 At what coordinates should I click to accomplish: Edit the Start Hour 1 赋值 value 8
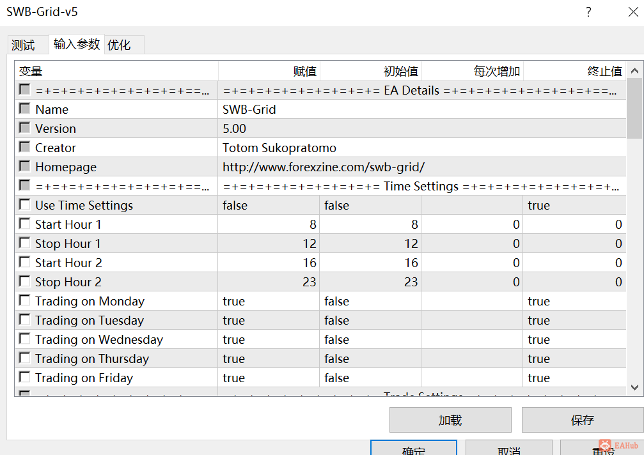coord(269,224)
